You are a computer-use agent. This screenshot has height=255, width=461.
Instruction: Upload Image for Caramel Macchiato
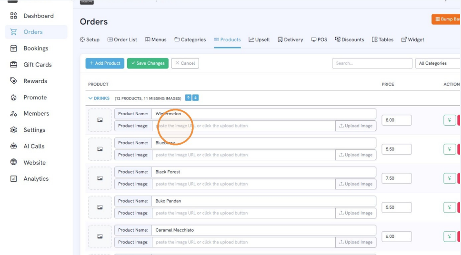coord(356,242)
